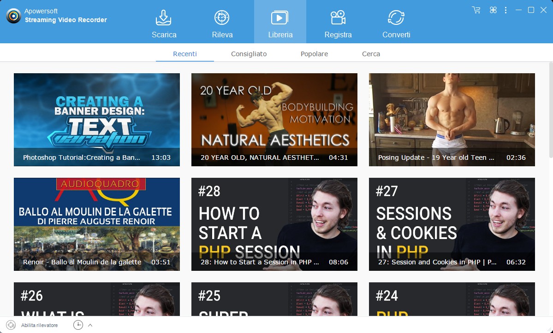The width and height of the screenshot is (553, 333).
Task: Switch to the Recenti tab
Action: pyautogui.click(x=185, y=54)
